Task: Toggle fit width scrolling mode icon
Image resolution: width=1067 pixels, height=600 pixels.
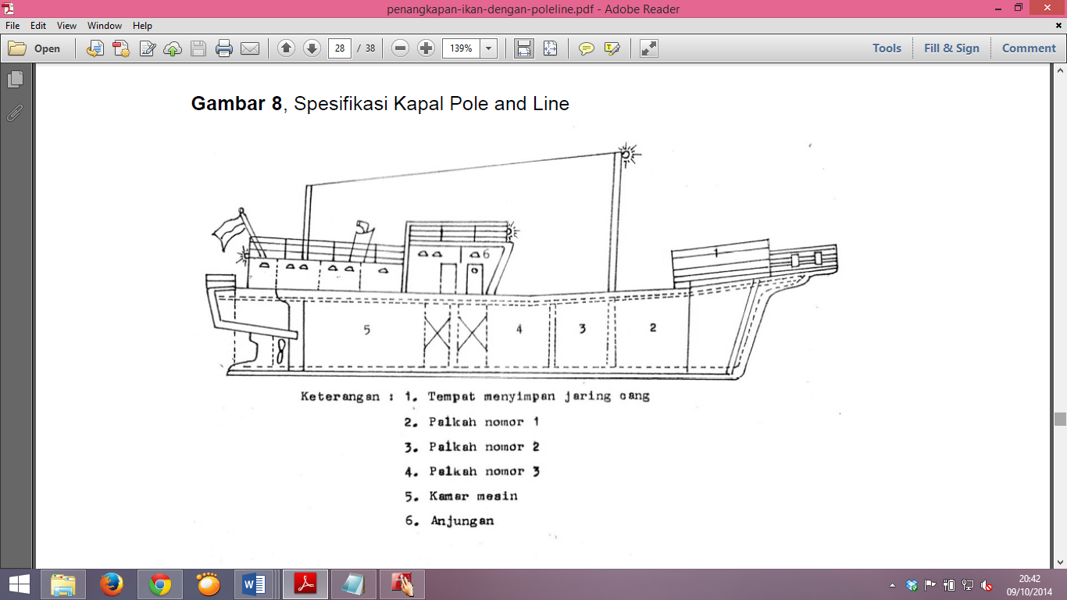Action: click(524, 48)
